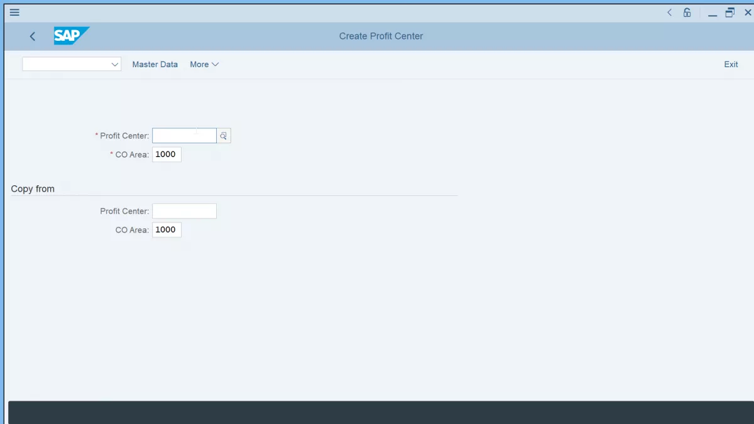Click the Copy from Profit Center field
Image resolution: width=754 pixels, height=424 pixels.
pyautogui.click(x=184, y=211)
